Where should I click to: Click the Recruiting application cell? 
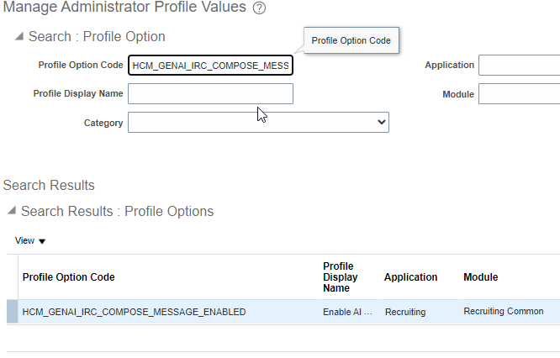[x=405, y=312]
